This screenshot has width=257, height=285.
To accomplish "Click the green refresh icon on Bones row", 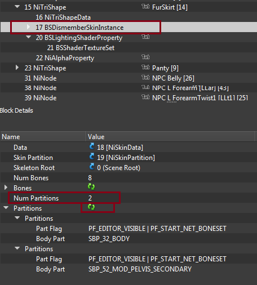I will (x=91, y=187).
